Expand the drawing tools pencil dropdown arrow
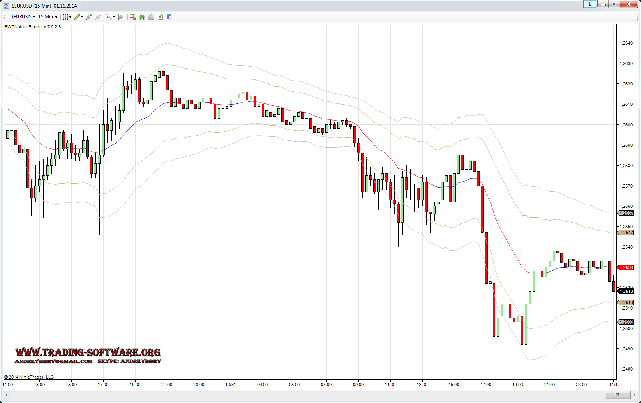This screenshot has width=641, height=403. pyautogui.click(x=82, y=17)
